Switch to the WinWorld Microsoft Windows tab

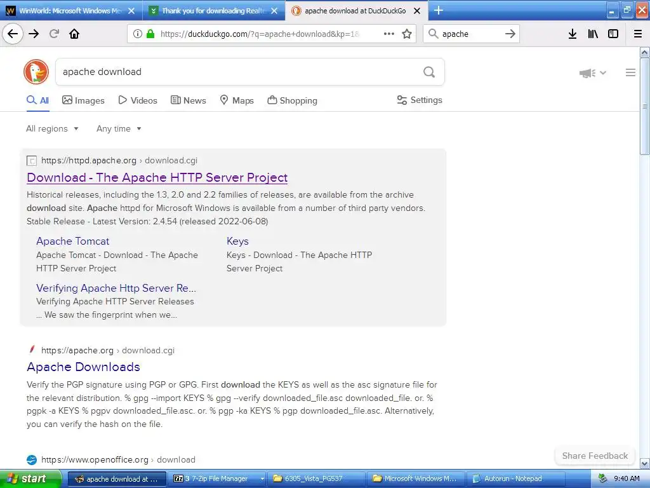tap(71, 11)
